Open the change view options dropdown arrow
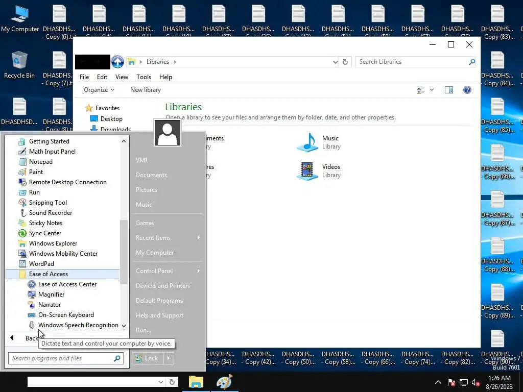This screenshot has height=392, width=523. (432, 90)
